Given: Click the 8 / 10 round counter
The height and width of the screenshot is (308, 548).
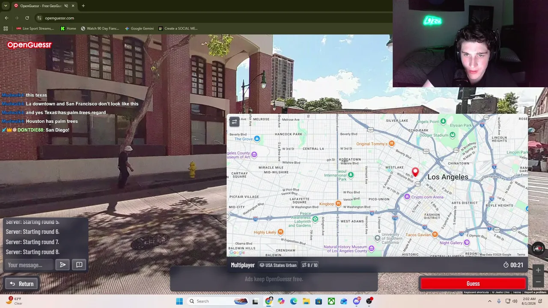Looking at the screenshot, I should 310,265.
